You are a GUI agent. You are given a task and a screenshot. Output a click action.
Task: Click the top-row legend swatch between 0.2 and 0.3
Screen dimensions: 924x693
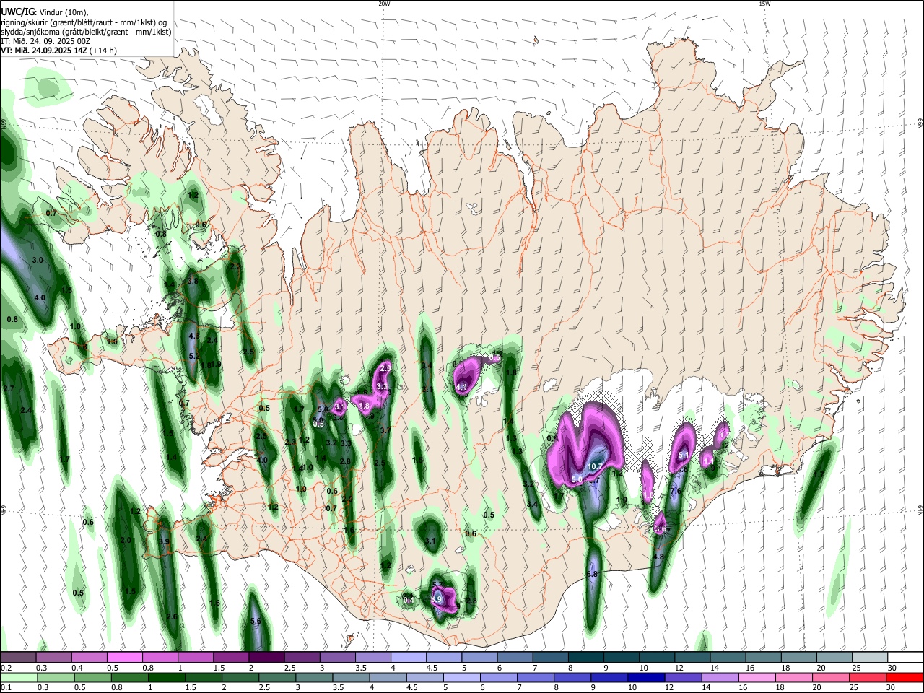18,657
